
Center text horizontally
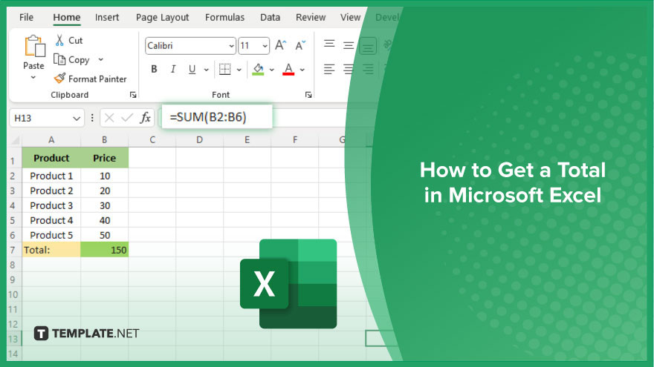349,69
